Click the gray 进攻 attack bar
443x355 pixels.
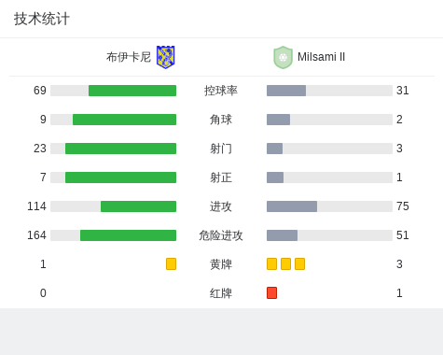(x=292, y=206)
